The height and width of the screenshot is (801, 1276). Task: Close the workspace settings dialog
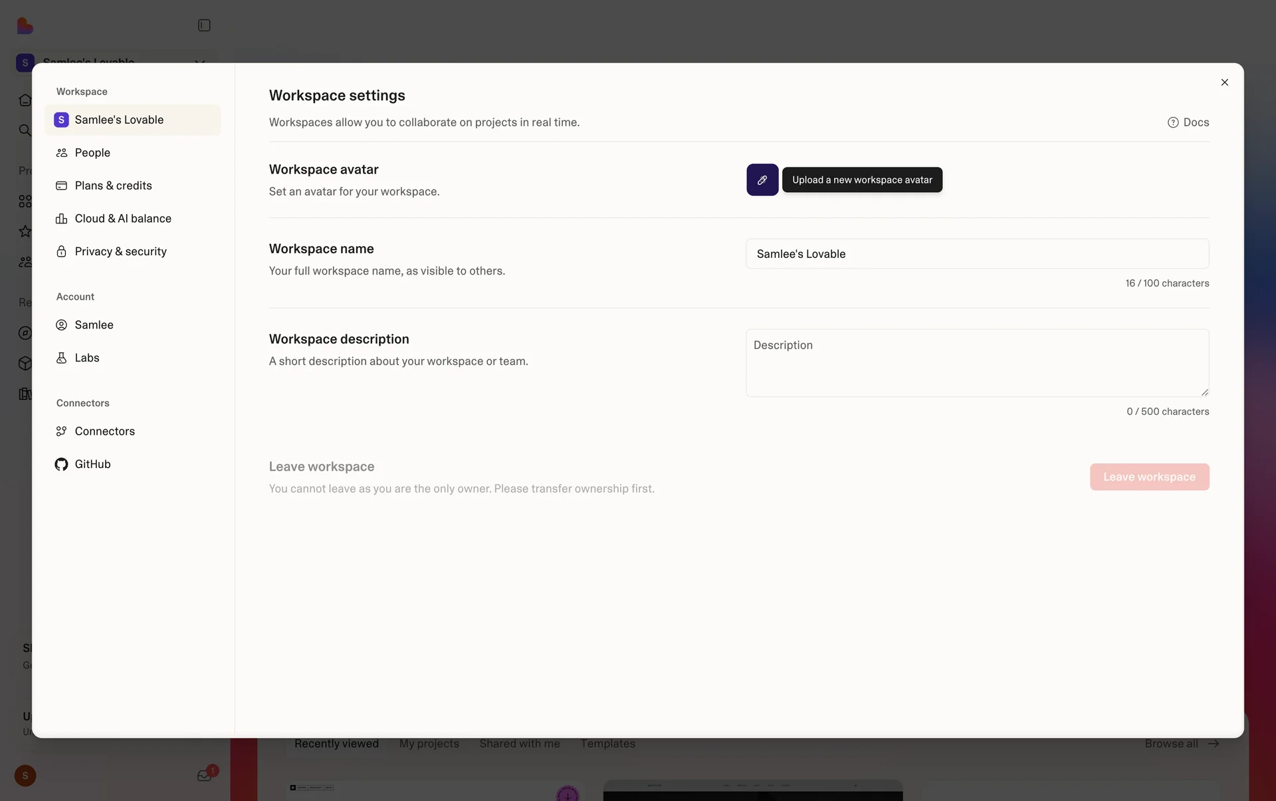pos(1224,82)
